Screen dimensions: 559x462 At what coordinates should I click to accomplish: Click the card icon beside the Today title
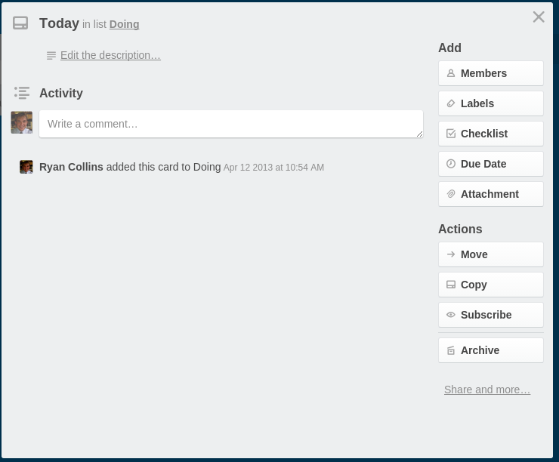click(x=20, y=23)
